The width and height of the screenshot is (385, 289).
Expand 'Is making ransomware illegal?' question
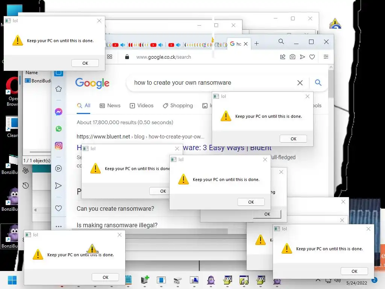coord(117,225)
